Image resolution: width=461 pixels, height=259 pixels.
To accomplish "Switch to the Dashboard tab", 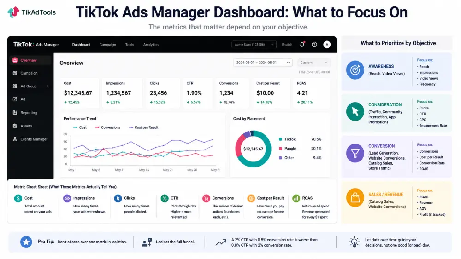I will point(81,45).
